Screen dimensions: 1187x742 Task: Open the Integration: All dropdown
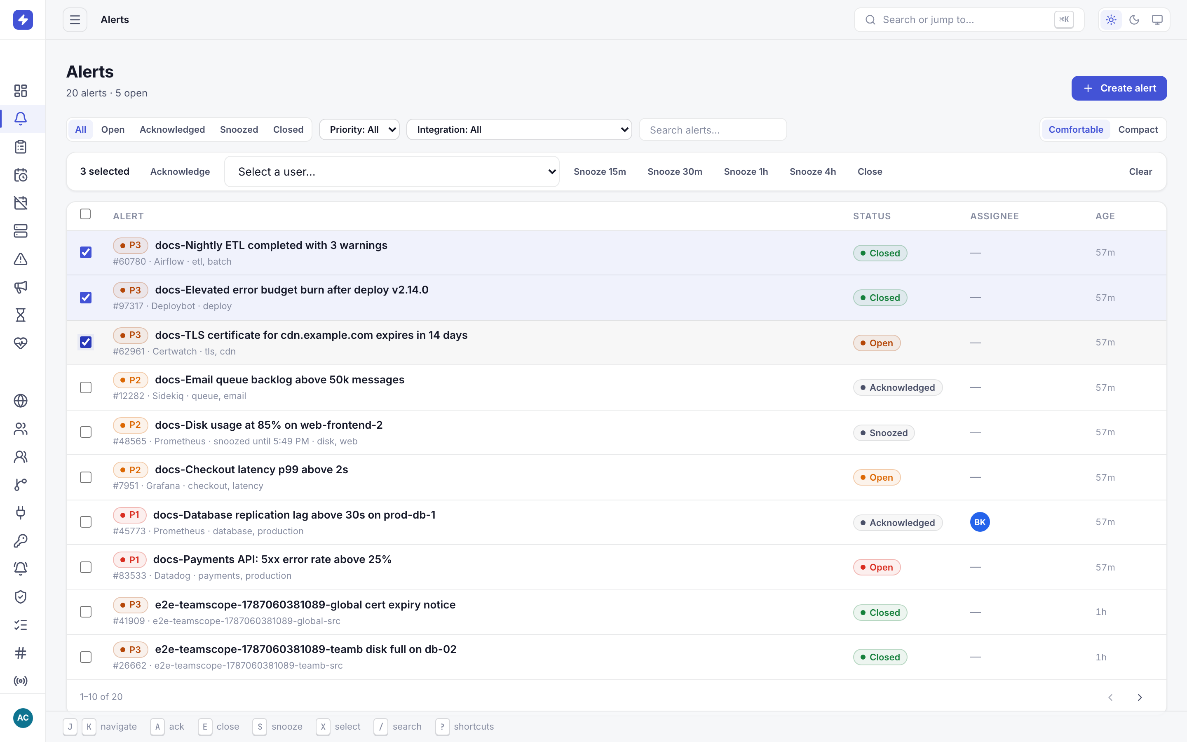pyautogui.click(x=519, y=129)
